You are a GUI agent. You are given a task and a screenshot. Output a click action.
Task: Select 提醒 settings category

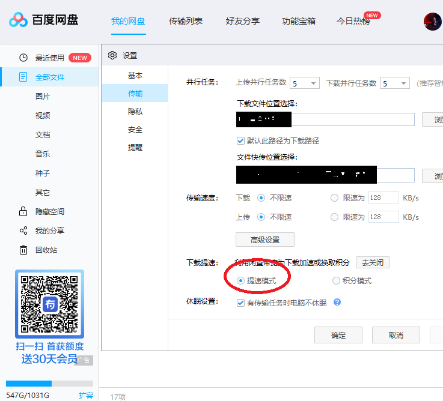[x=135, y=147]
